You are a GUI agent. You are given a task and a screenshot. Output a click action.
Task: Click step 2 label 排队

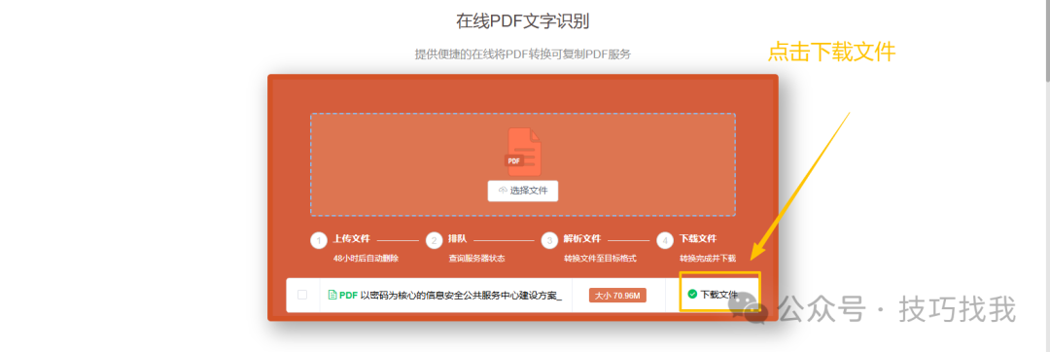(457, 238)
